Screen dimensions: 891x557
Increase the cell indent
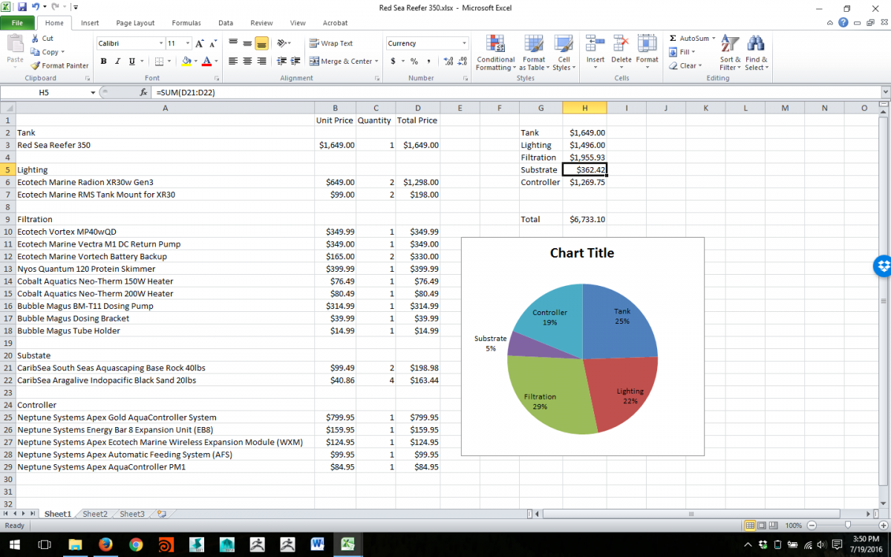click(296, 62)
